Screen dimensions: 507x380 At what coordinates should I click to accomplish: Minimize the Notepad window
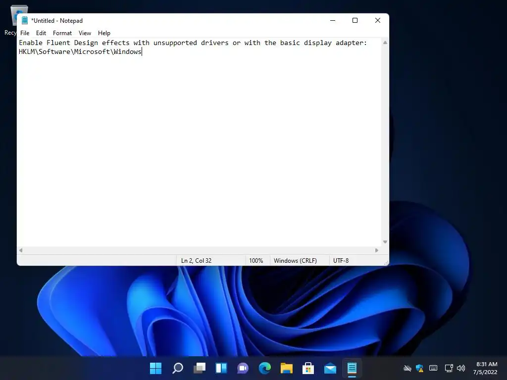[x=333, y=20]
